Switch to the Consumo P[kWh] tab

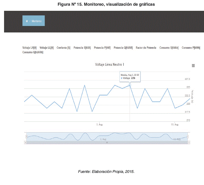(191, 48)
